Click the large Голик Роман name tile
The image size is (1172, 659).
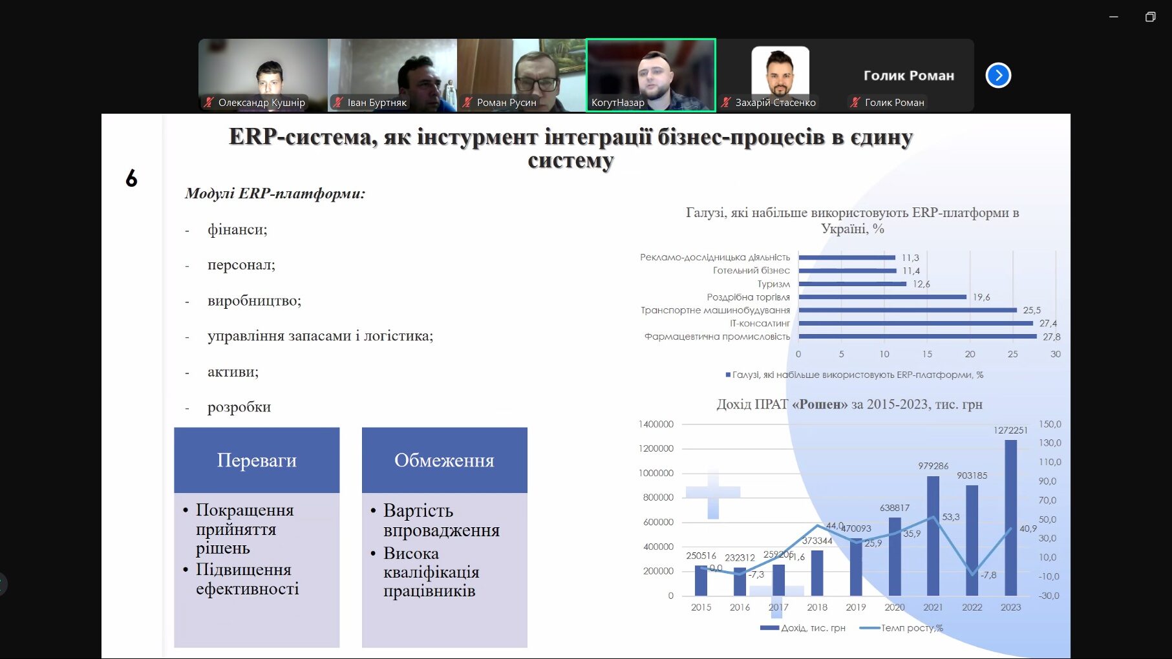point(909,76)
